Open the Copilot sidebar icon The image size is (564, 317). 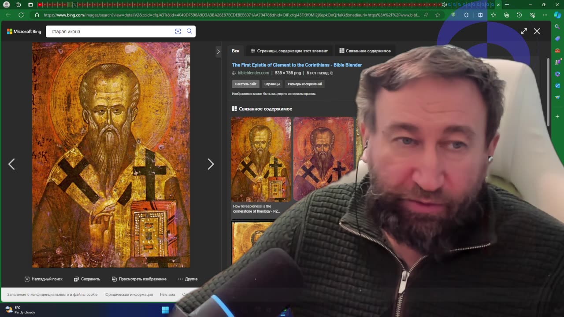[557, 15]
